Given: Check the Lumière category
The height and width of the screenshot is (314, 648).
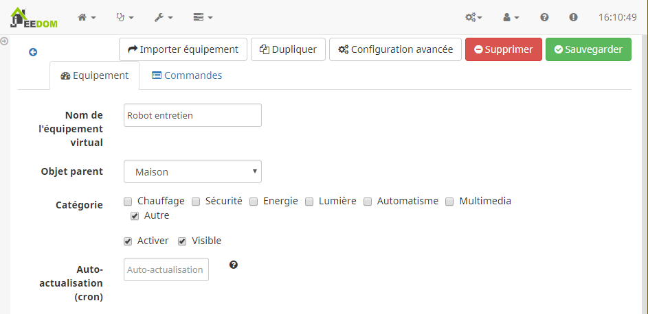Looking at the screenshot, I should (x=309, y=202).
